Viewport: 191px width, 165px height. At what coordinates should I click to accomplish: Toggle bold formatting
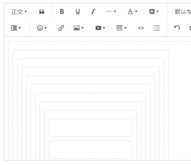coord(62,12)
